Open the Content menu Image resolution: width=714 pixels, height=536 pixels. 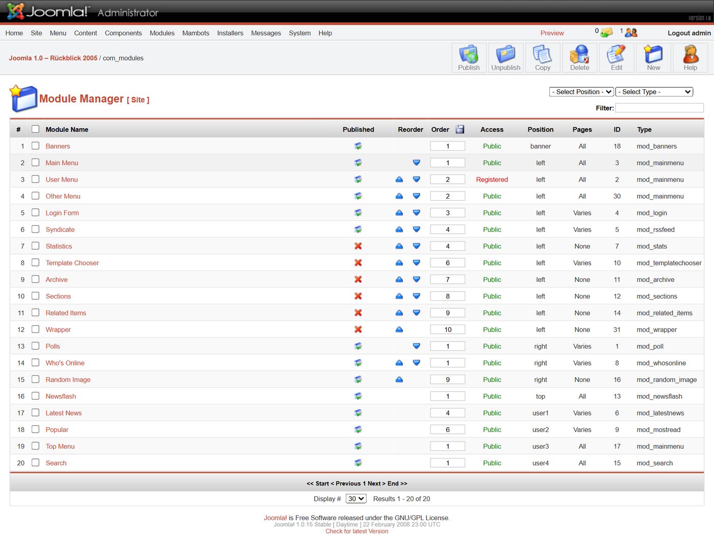click(x=86, y=33)
